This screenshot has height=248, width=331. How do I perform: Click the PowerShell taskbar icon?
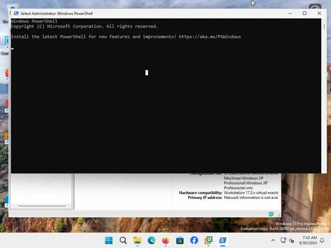coord(222,240)
